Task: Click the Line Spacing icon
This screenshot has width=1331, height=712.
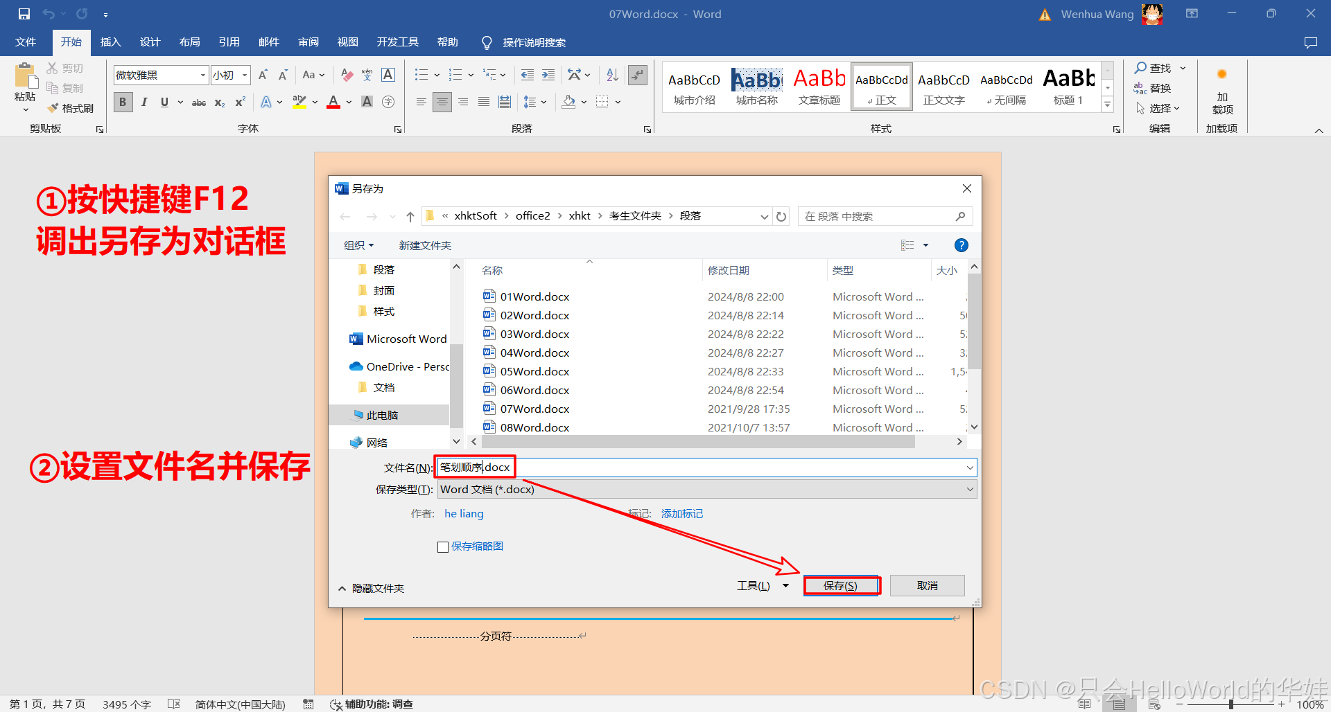Action: (530, 102)
